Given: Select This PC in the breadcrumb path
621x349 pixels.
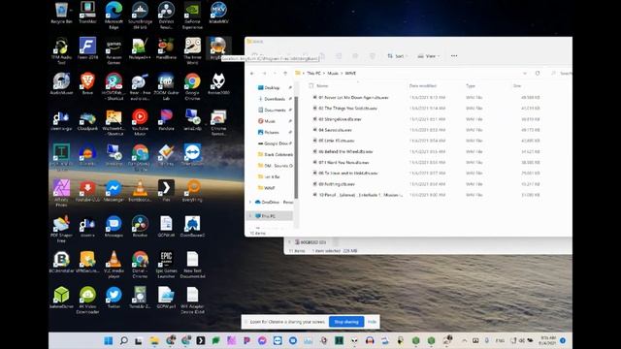Looking at the screenshot, I should click(x=313, y=74).
